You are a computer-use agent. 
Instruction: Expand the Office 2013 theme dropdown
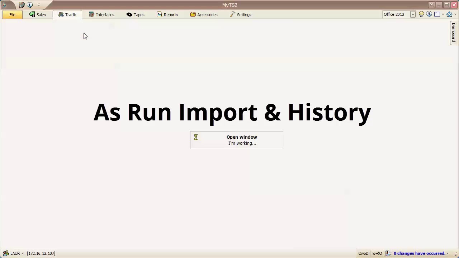click(413, 15)
